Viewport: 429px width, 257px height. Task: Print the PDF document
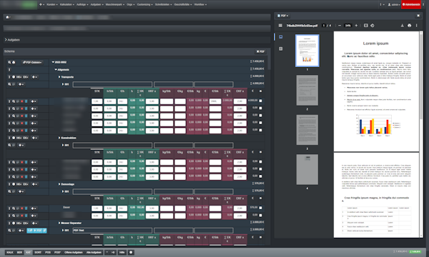tap(409, 26)
